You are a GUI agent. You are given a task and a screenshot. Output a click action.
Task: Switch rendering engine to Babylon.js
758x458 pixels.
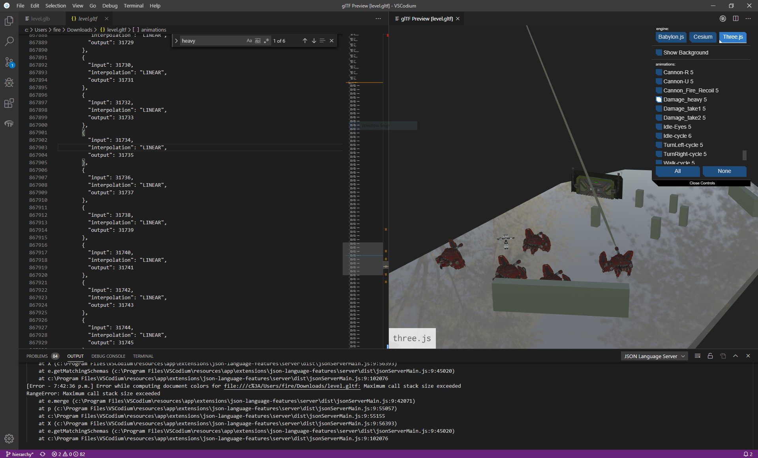[671, 37]
